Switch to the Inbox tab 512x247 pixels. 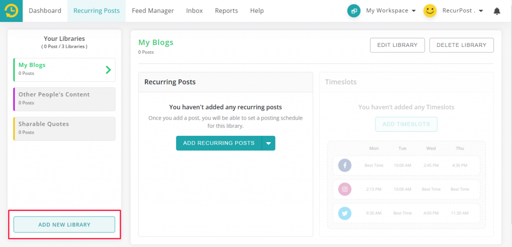(x=194, y=11)
